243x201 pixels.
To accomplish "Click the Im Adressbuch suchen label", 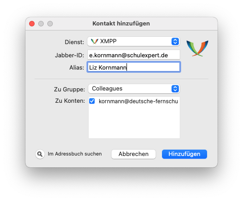I will (x=75, y=154).
